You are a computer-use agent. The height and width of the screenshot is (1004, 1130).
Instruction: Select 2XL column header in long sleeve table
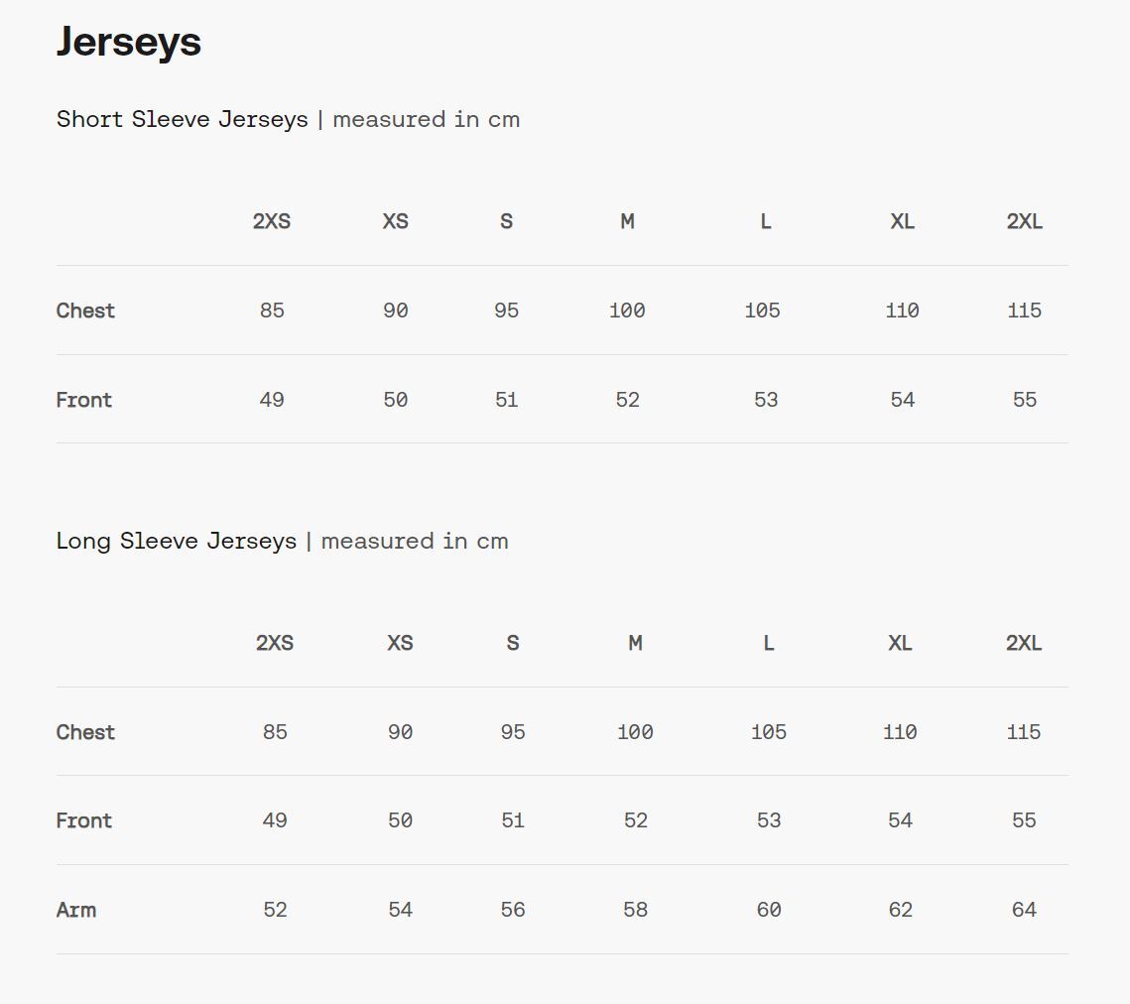click(1024, 643)
